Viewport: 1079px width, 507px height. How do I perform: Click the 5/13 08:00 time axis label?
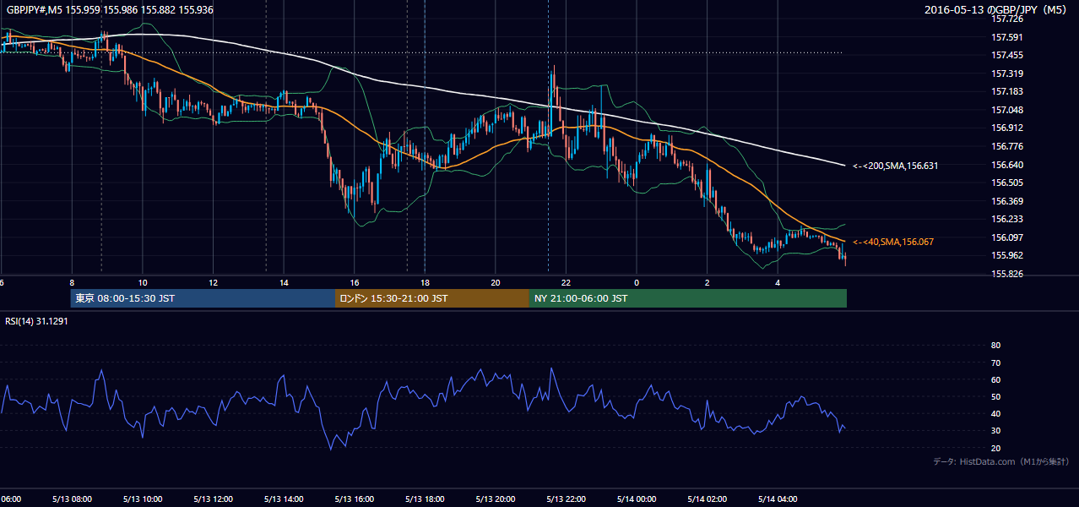pyautogui.click(x=72, y=499)
